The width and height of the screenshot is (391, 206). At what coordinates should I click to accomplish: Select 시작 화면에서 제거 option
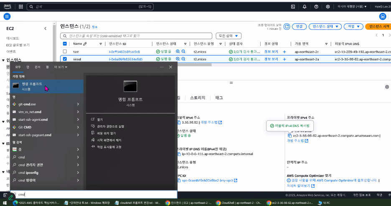click(x=106, y=140)
